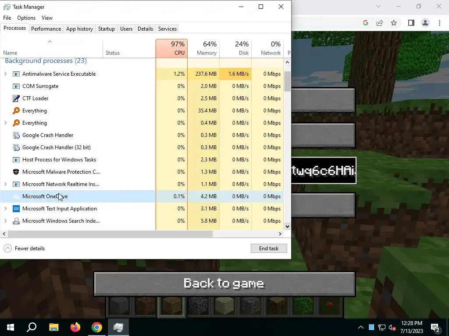
Task: Open taskbar search magnifier
Action: coord(32,327)
